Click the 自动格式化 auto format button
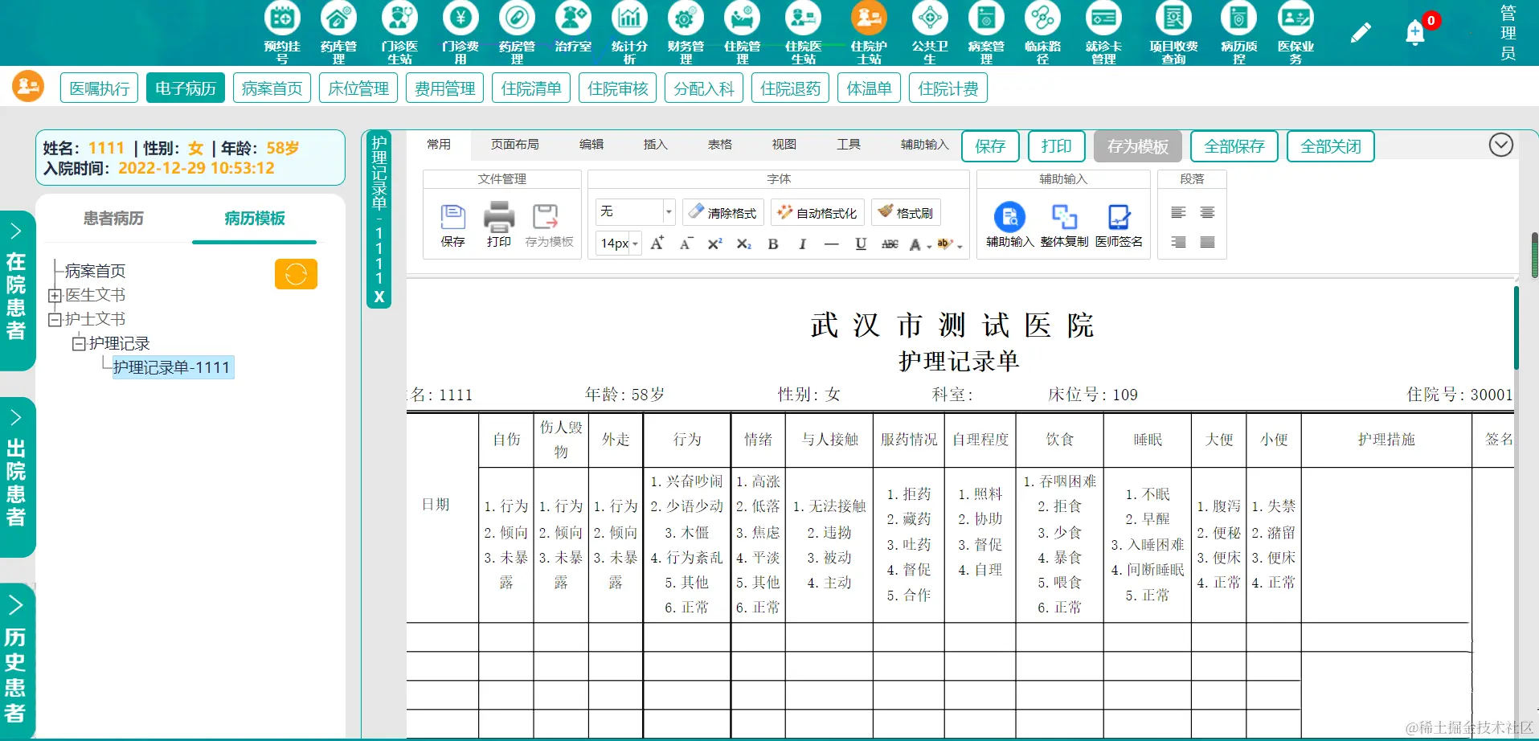This screenshot has width=1539, height=741. [817, 212]
